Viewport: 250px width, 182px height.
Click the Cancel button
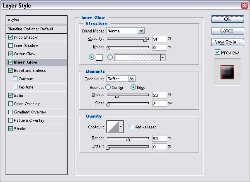pos(228,30)
